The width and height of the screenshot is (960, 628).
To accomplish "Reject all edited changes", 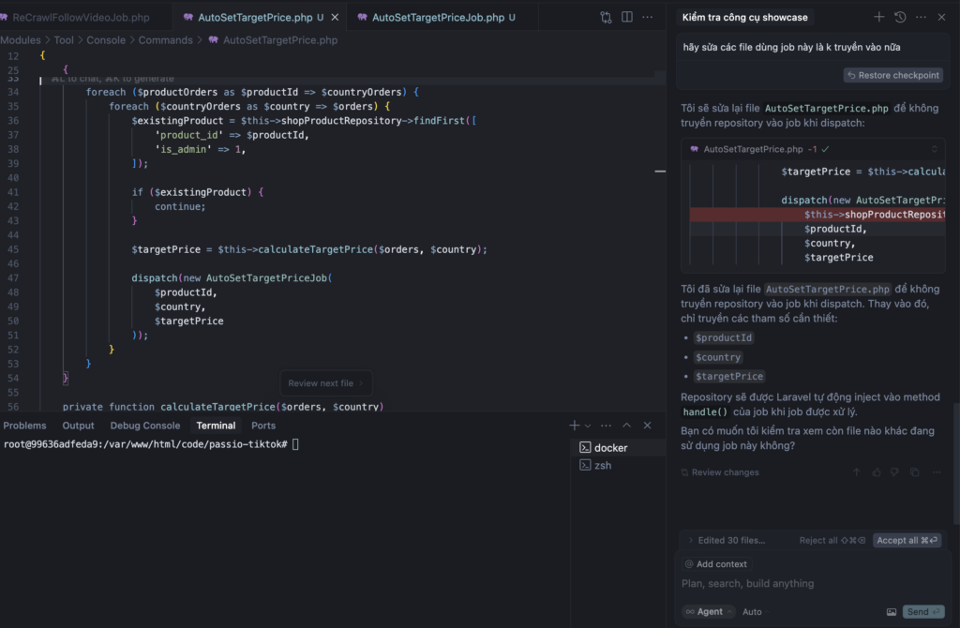I will 832,540.
